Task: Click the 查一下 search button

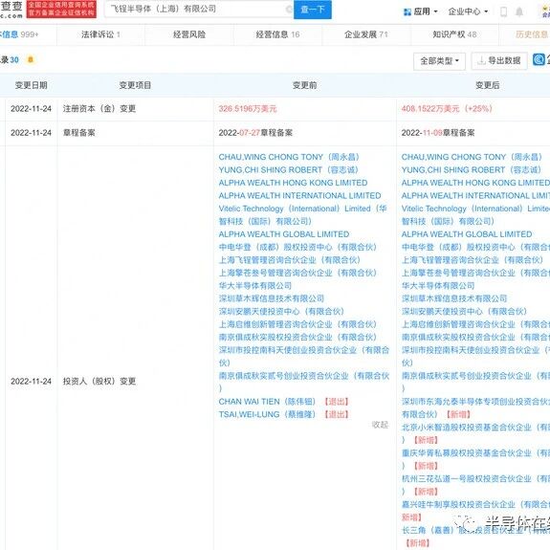Action: click(312, 10)
